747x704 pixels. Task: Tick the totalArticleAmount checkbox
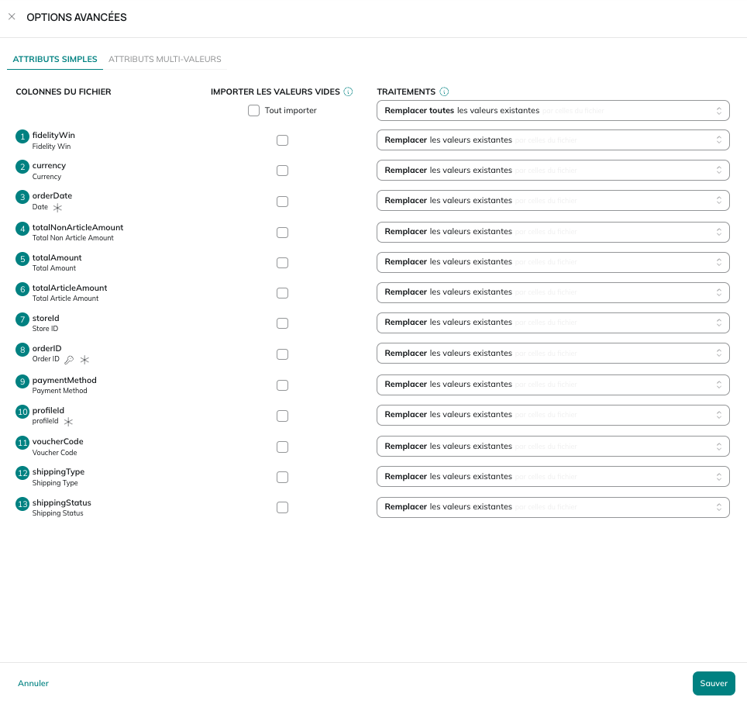(x=283, y=293)
